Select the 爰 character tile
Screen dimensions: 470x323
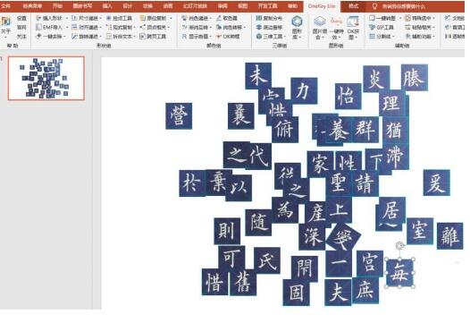(x=437, y=183)
